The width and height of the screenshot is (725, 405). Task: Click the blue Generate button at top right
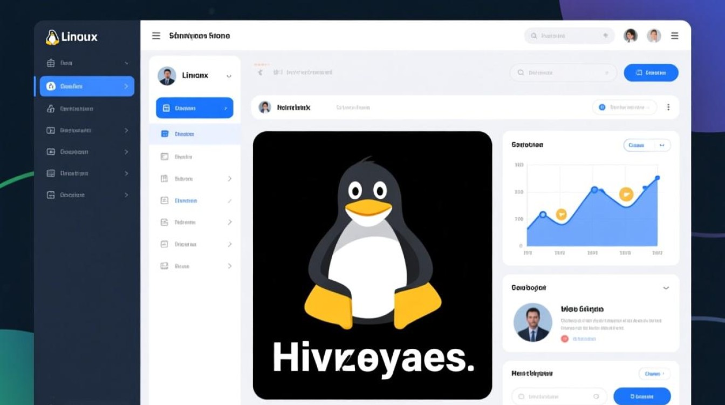click(651, 72)
